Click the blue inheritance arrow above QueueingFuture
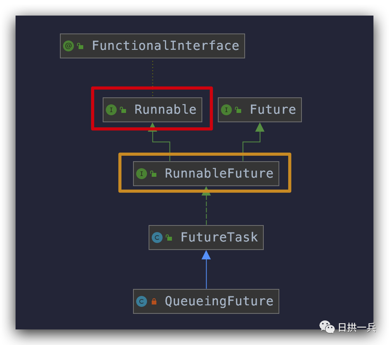The height and width of the screenshot is (345, 389). tap(206, 269)
